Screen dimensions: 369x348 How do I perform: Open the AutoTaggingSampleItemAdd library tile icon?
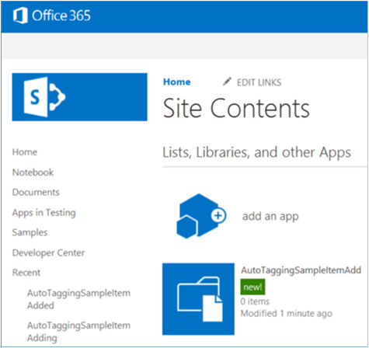pos(198,299)
